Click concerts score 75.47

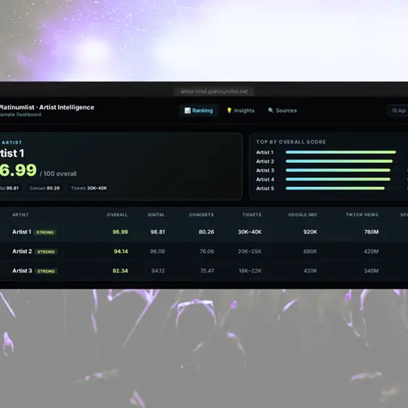[207, 271]
